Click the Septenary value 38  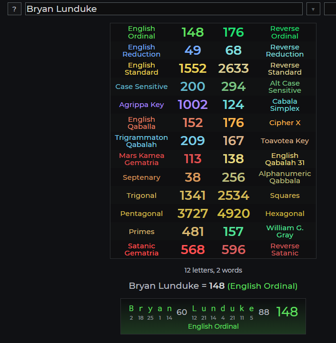[x=193, y=177]
